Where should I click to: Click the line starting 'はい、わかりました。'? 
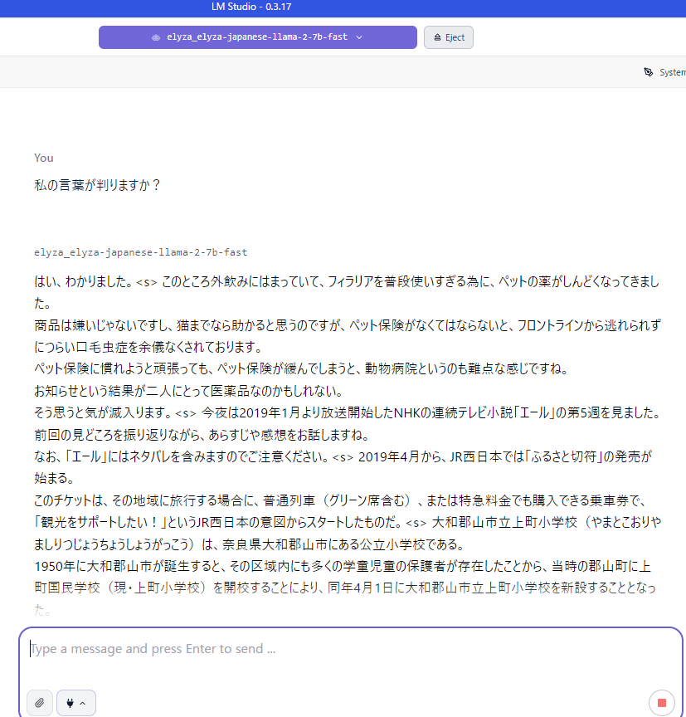pyautogui.click(x=347, y=281)
